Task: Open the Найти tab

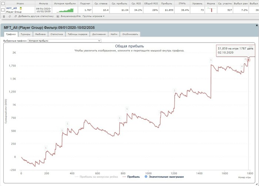Action: click(x=114, y=34)
